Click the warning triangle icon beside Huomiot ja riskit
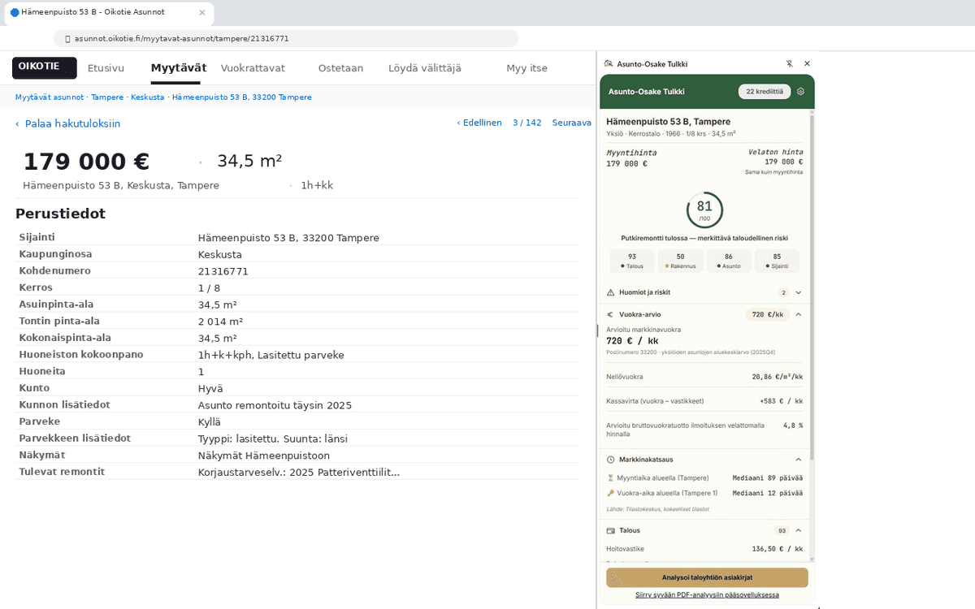 (x=611, y=292)
